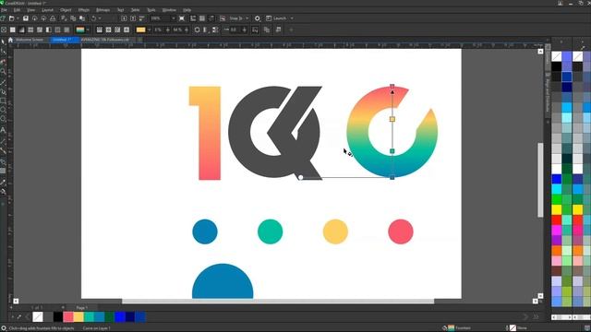Toggle the No fill type button
Screen dimensions: 591x332
[4, 30]
